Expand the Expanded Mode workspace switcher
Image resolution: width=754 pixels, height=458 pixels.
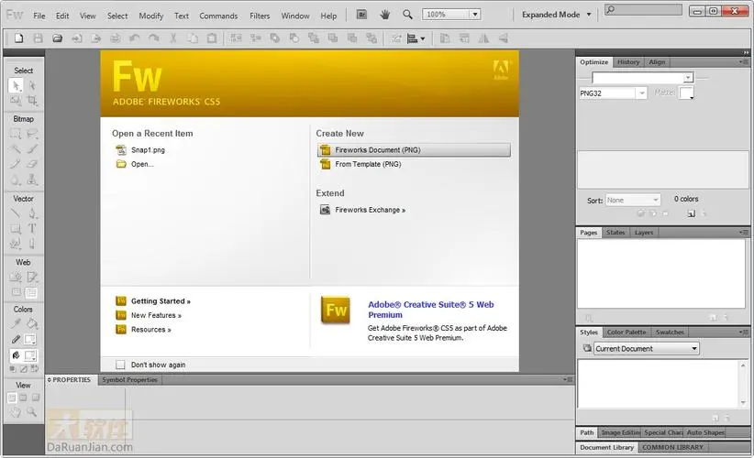click(x=557, y=15)
